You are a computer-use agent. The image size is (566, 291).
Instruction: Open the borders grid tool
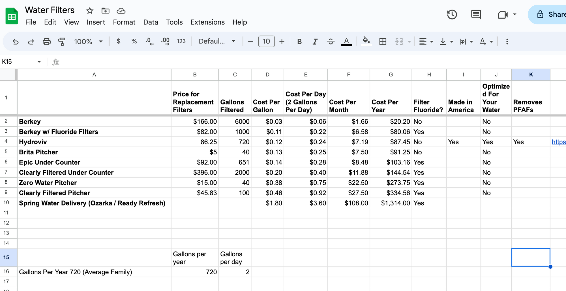click(383, 42)
